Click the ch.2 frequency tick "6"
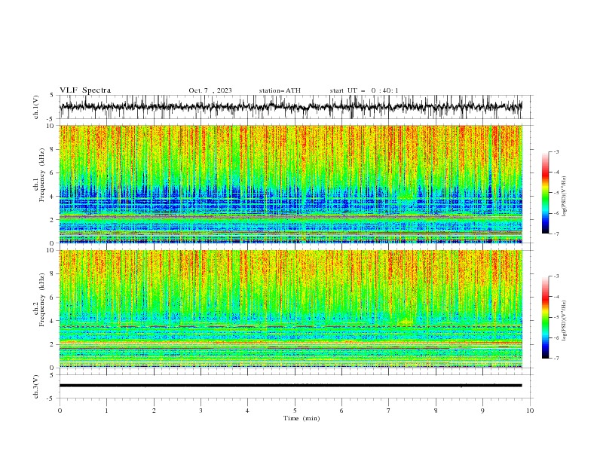Image resolution: width=597 pixels, height=461 pixels. coord(53,298)
